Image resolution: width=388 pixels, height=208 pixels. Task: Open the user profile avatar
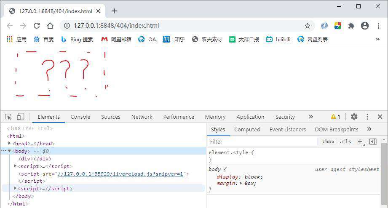365,26
